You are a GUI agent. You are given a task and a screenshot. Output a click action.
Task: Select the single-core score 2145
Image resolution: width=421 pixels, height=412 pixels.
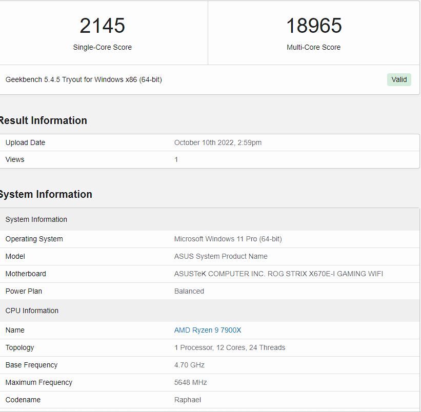(102, 26)
